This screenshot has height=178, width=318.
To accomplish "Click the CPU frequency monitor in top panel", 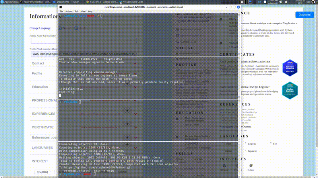I will (x=273, y=2).
